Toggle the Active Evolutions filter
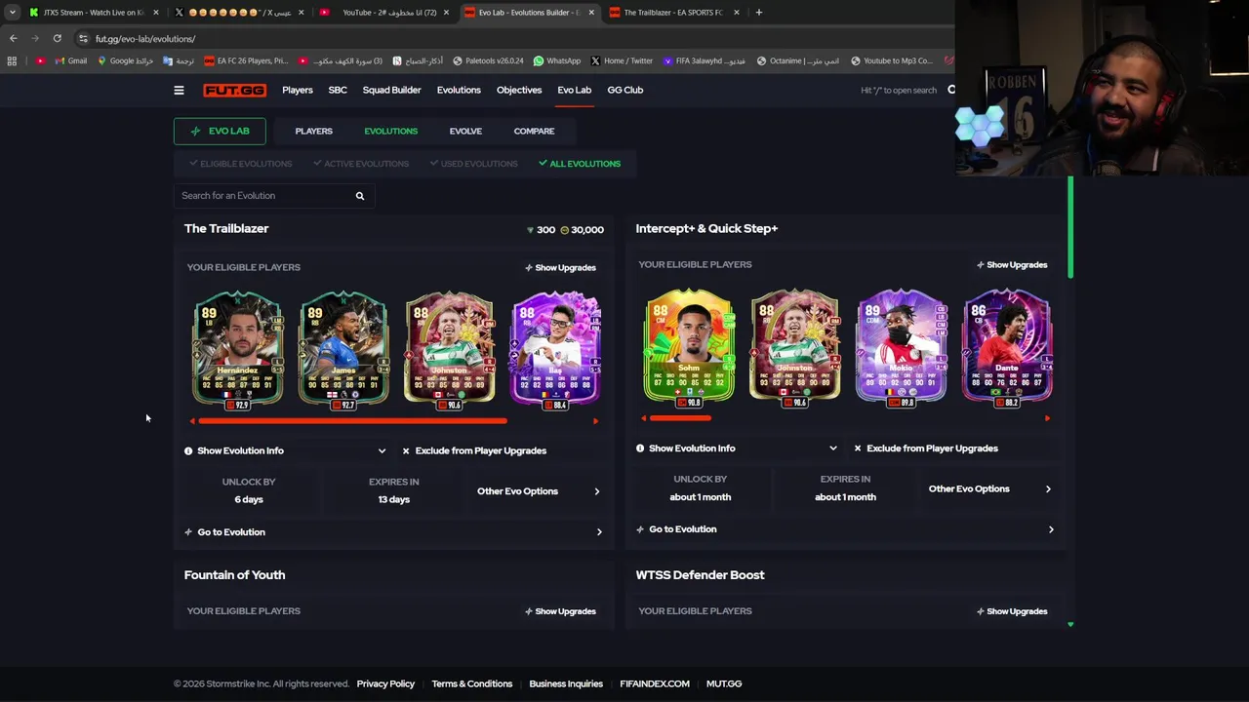The image size is (1249, 702). pos(361,164)
